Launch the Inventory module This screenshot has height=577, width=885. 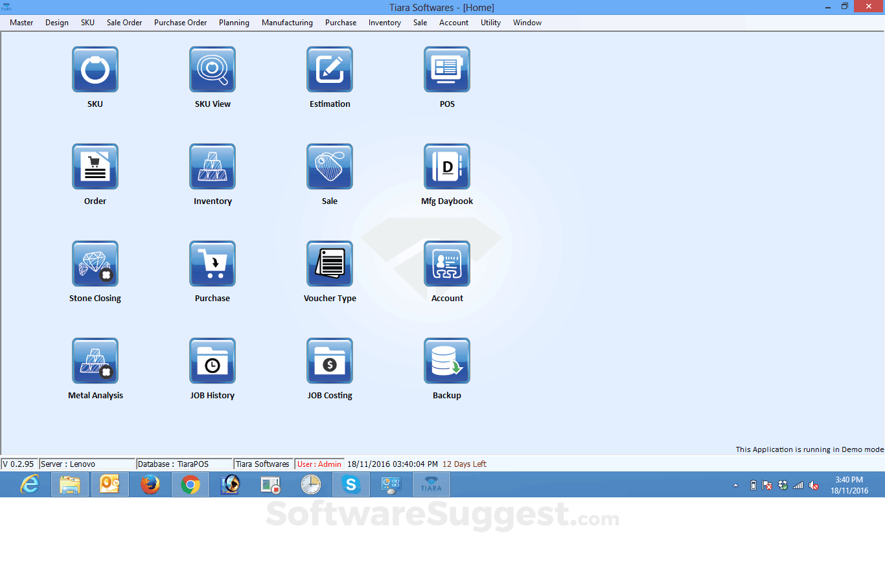(213, 166)
